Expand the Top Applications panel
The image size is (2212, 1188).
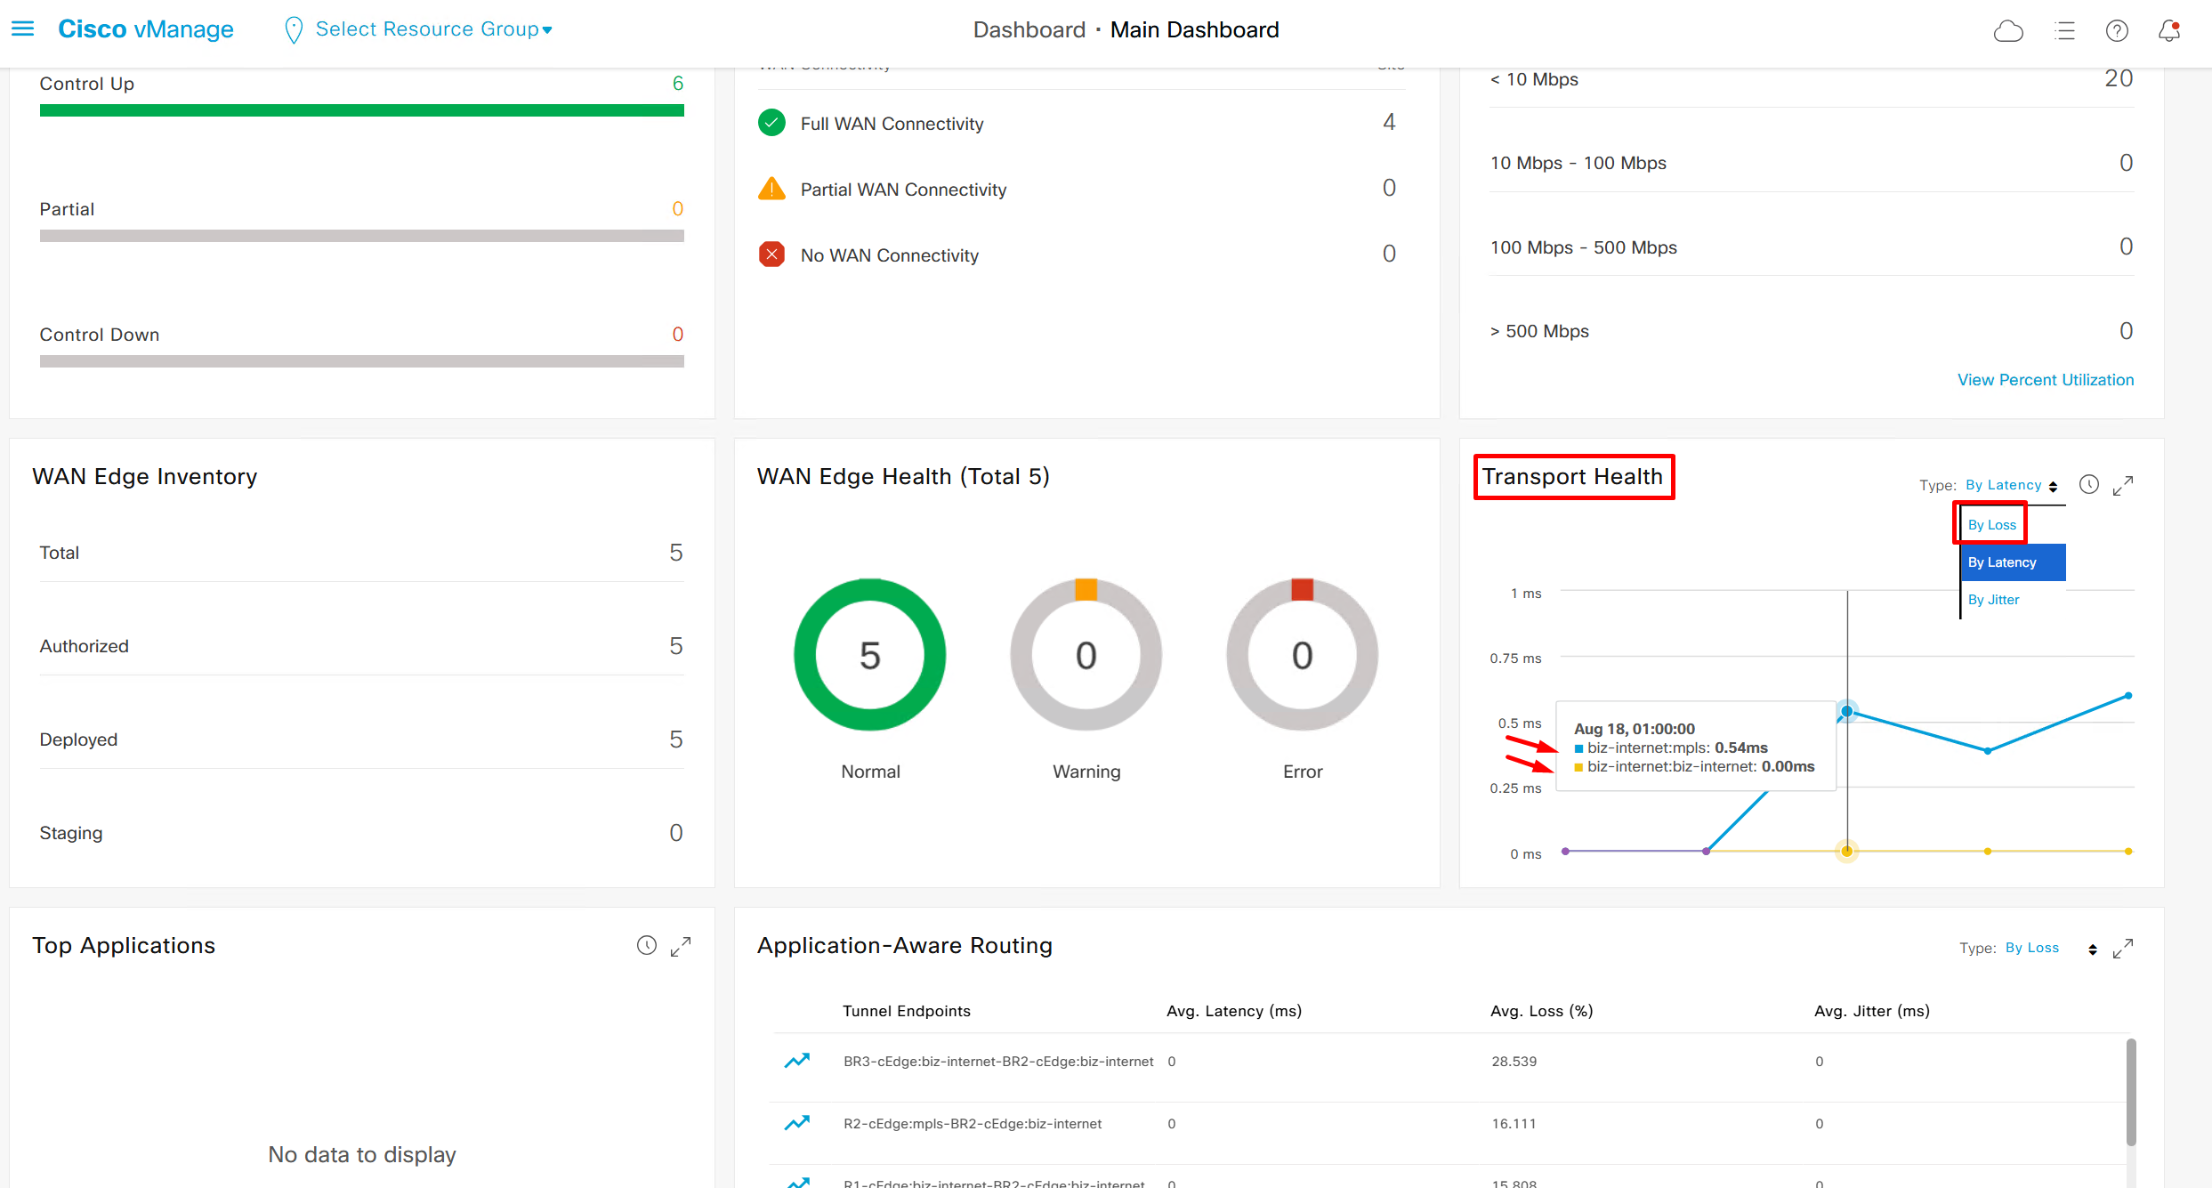pyautogui.click(x=681, y=946)
